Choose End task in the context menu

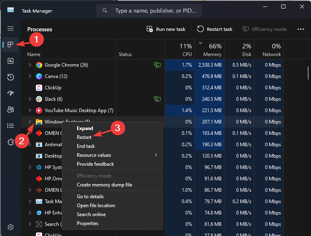(x=112, y=146)
